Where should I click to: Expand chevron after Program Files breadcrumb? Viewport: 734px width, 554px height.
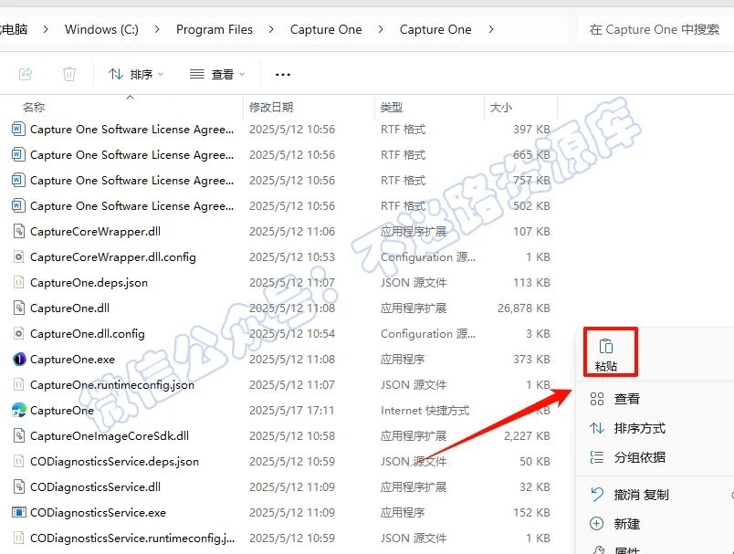[271, 29]
